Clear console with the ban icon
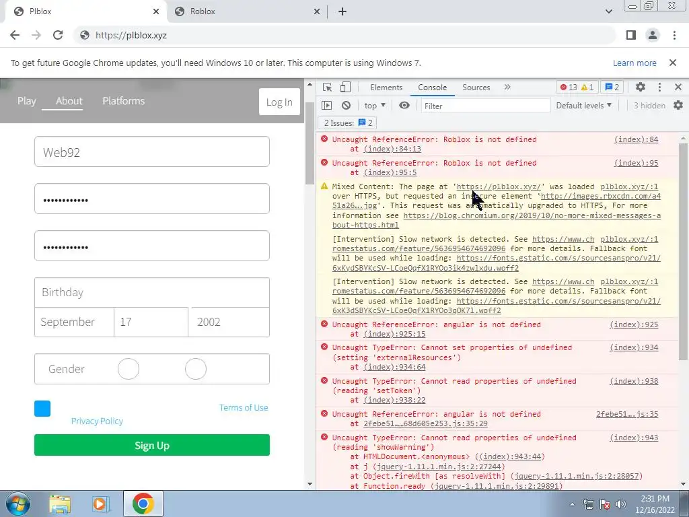Screen dimensions: 689x517 pyautogui.click(x=347, y=106)
